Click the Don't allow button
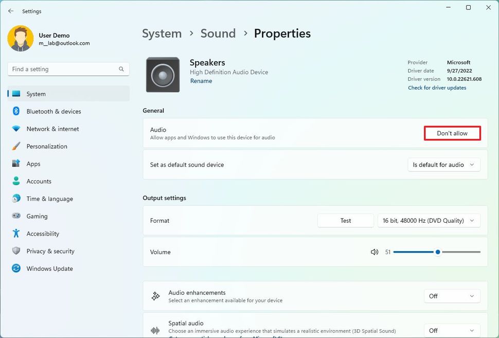Image resolution: width=499 pixels, height=338 pixels. coord(452,133)
